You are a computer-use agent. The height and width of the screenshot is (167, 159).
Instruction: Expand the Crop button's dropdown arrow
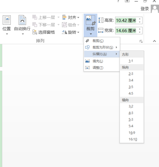coord(91,34)
